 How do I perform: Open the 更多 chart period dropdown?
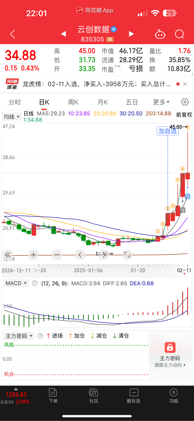tap(161, 102)
